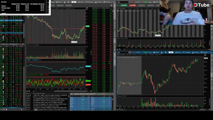Open news story 'Bullish Leveraged Gold Miners ETFs'
Viewport: 213px width, 120px height.
tap(47, 97)
